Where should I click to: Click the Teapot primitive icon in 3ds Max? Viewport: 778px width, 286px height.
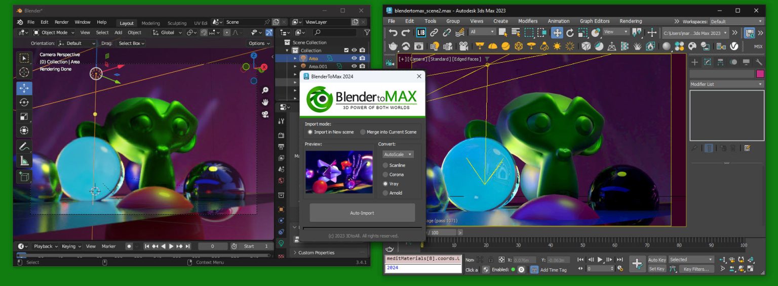(393, 46)
